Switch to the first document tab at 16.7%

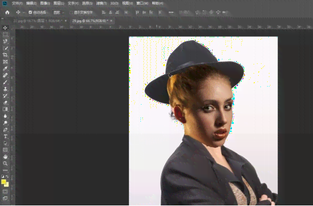coord(37,21)
